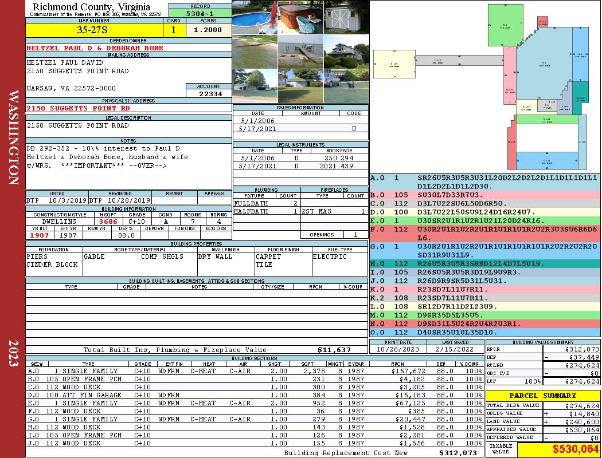
Task: Click deeded owner HELTZEL PAUL D & DEBORAH BONE
Action: (x=95, y=48)
